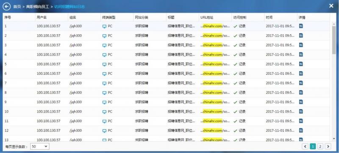Click 首页 breadcrumb link
Image resolution: width=339 pixels, height=153 pixels.
[17, 7]
